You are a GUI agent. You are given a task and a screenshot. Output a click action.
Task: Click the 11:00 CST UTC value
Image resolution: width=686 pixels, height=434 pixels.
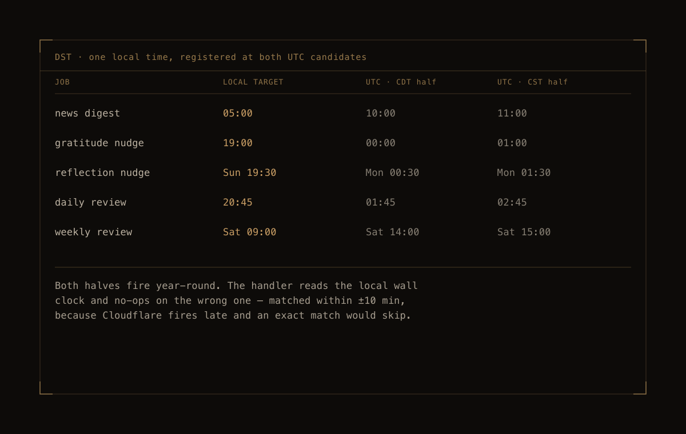(512, 113)
